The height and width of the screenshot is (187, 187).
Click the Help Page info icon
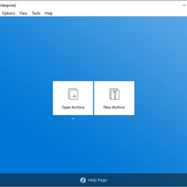click(83, 180)
